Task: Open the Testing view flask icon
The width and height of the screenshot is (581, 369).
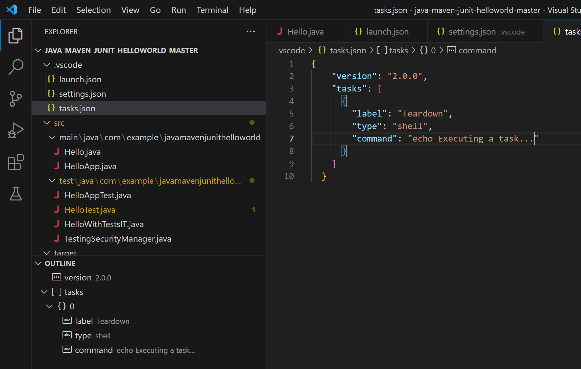Action: (15, 194)
